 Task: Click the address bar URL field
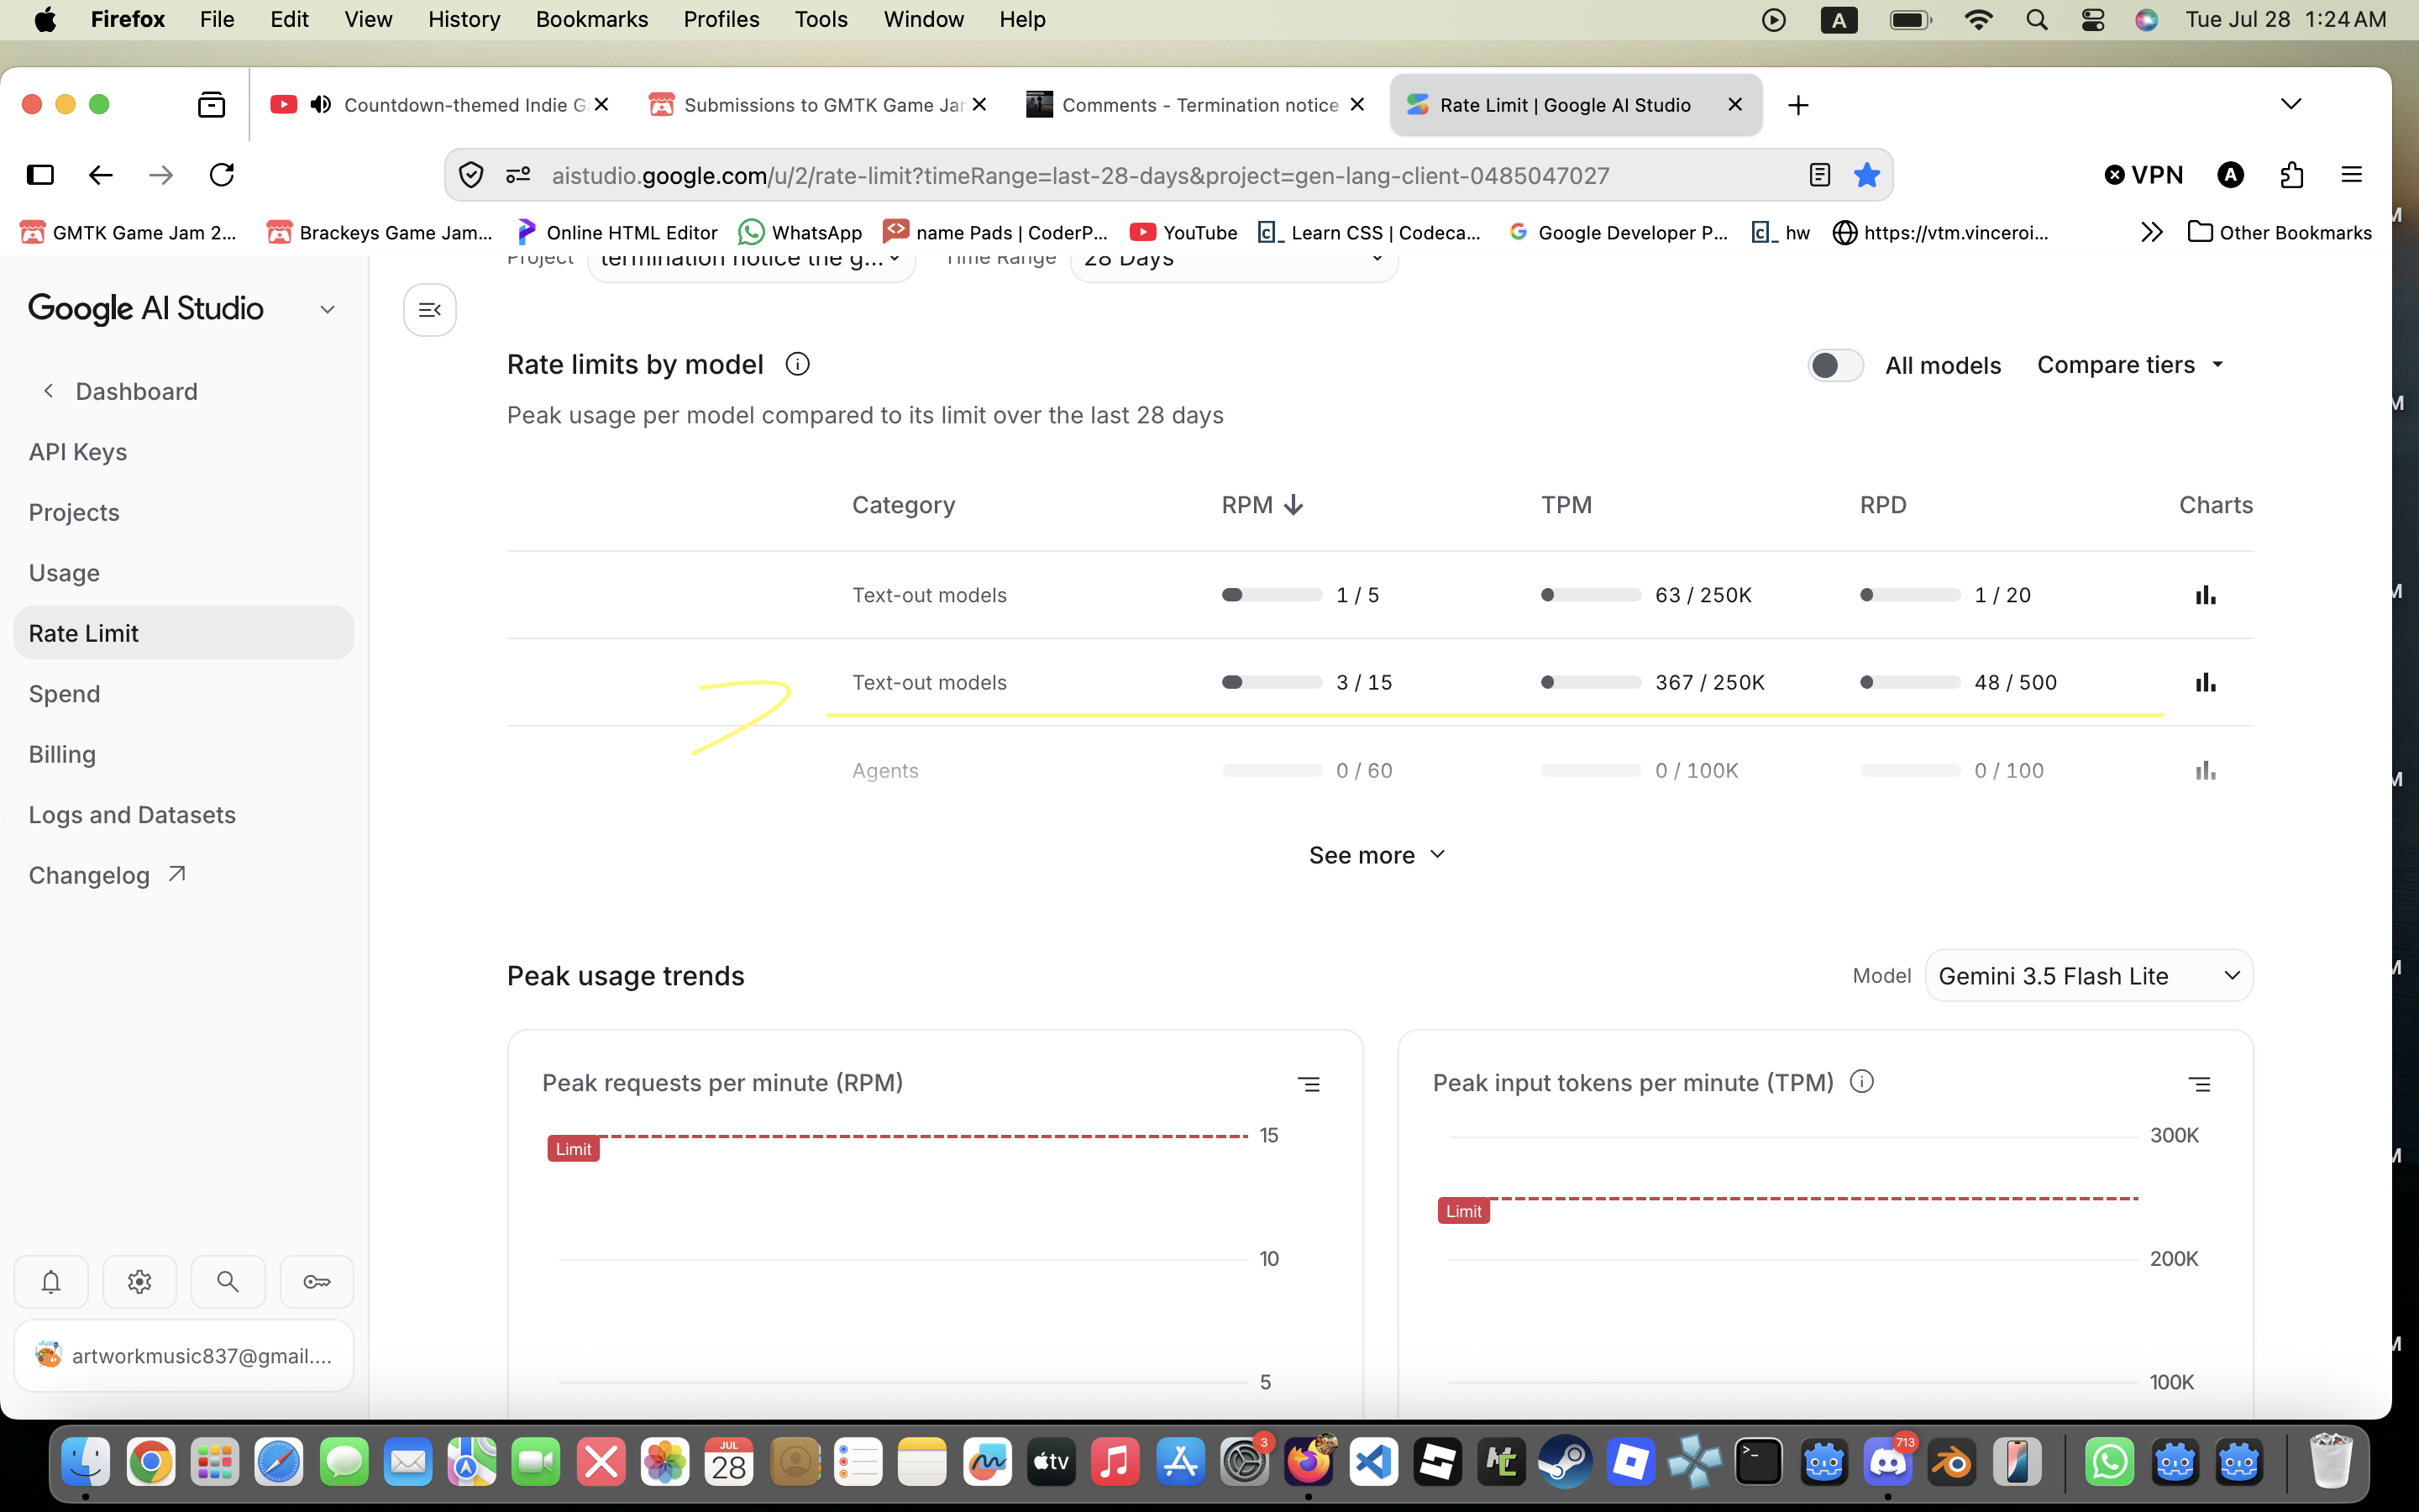tap(1169, 175)
